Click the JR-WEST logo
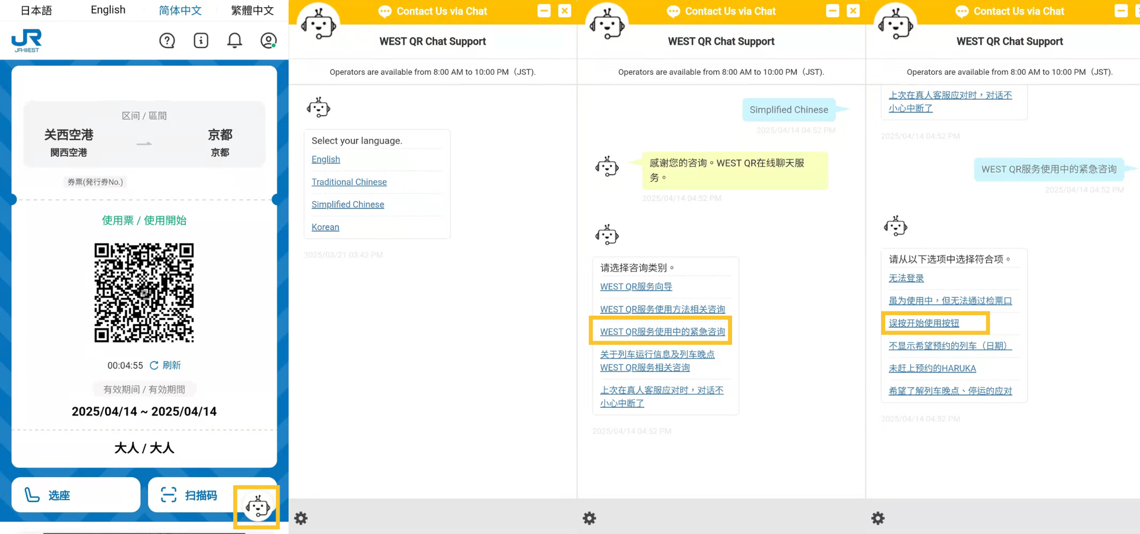Screen dimensions: 1140x534 click(x=27, y=41)
